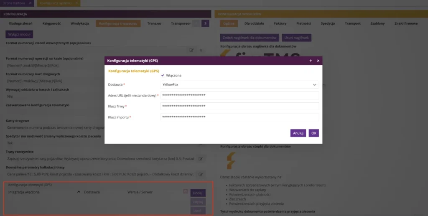Close the Strona startowa tab with its X

click(x=30, y=3)
